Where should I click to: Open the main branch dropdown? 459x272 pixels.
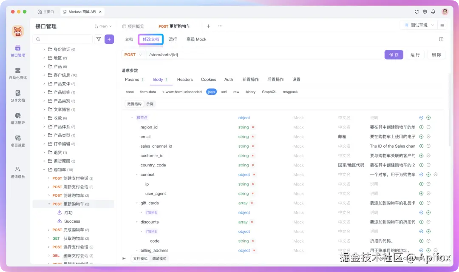(103, 26)
